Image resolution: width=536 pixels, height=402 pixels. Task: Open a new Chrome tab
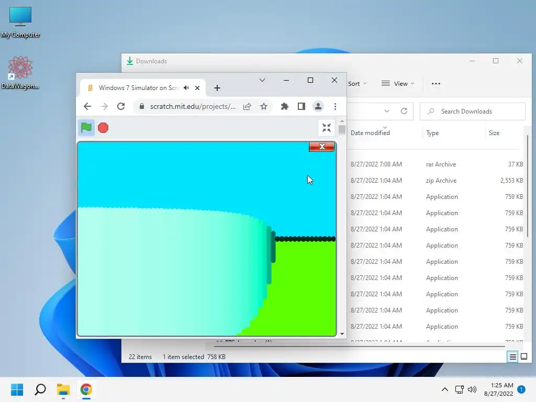tap(217, 88)
